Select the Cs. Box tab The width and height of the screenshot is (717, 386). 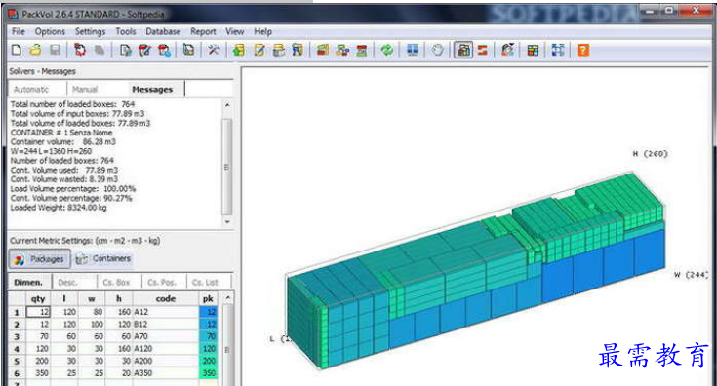pyautogui.click(x=116, y=283)
